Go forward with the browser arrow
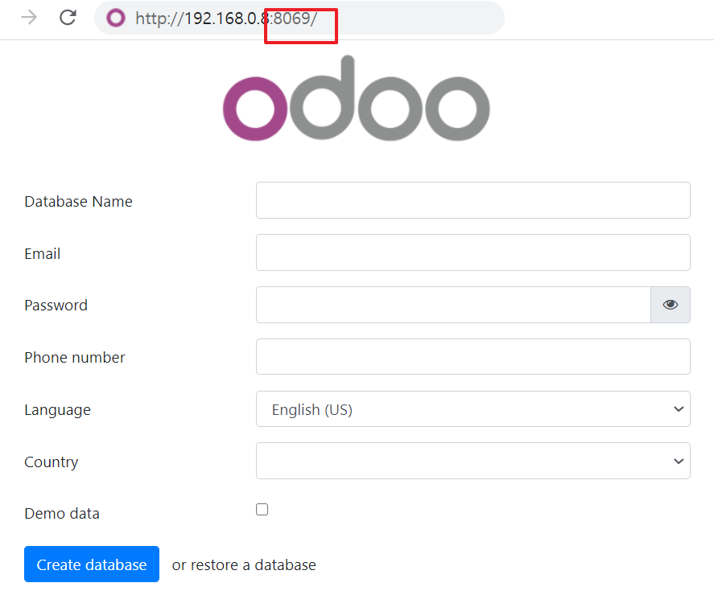The width and height of the screenshot is (714, 591). [x=29, y=18]
